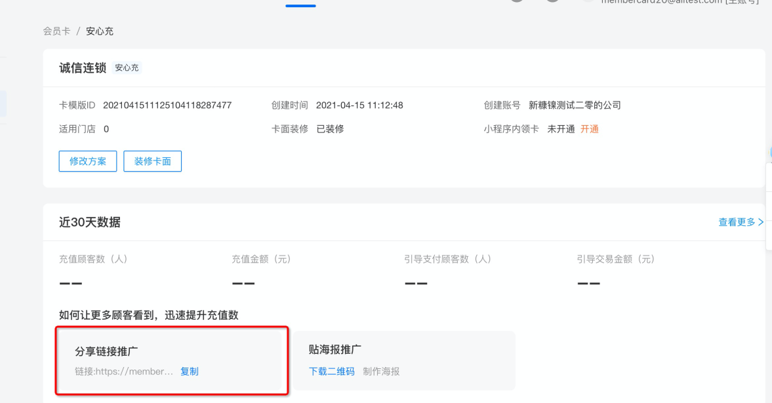Click the truncated 链接:https://member... text
The image size is (772, 403).
tap(124, 372)
